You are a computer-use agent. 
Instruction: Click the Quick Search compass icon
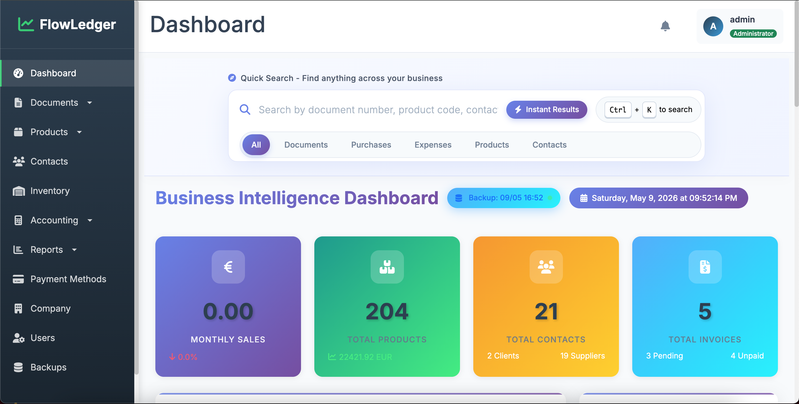pos(232,78)
